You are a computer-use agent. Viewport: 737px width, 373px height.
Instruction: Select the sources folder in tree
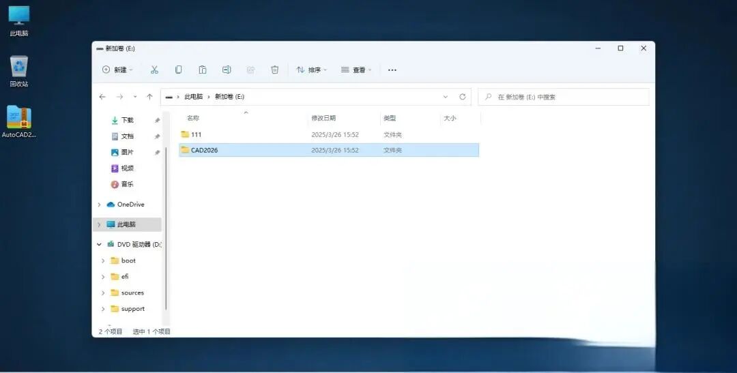point(127,293)
